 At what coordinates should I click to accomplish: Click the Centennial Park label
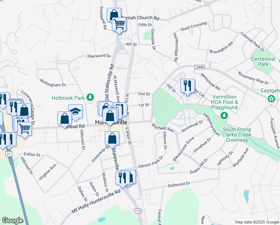263,61
